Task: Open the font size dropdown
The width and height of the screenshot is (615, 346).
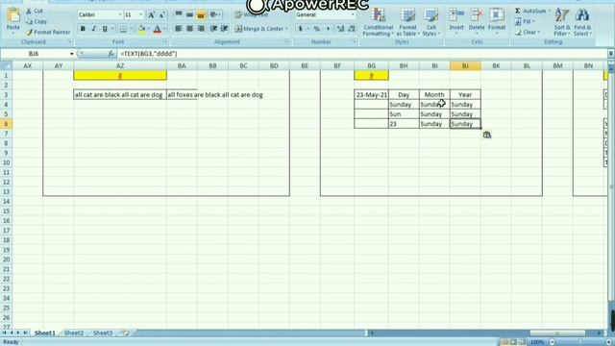Action: click(141, 15)
